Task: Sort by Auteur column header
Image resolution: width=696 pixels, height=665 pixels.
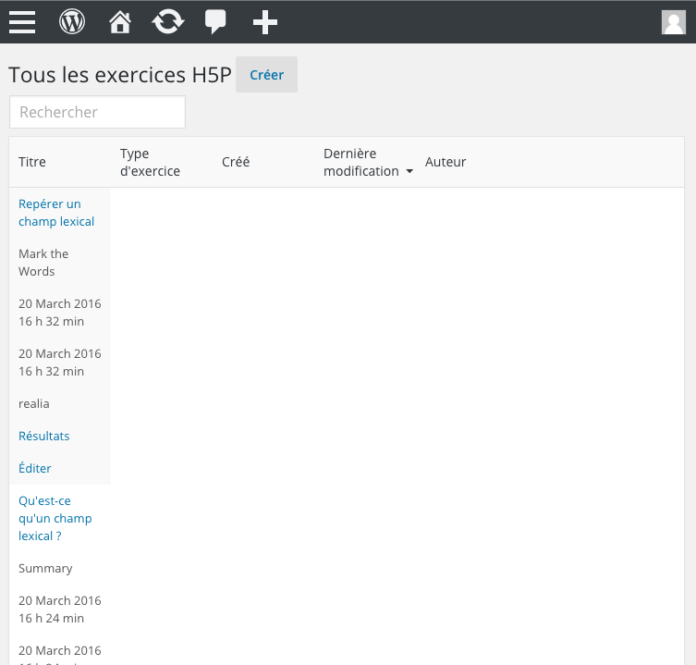Action: (x=446, y=162)
